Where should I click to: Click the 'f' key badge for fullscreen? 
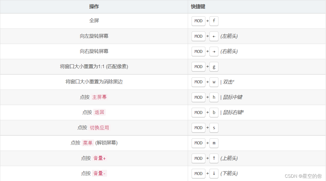click(x=214, y=21)
